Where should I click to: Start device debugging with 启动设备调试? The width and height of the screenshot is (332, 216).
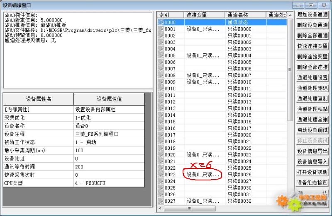(312, 130)
